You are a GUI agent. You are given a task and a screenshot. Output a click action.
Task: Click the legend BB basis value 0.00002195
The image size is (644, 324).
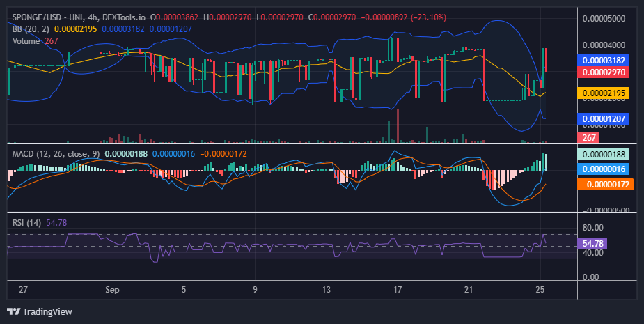pyautogui.click(x=76, y=29)
